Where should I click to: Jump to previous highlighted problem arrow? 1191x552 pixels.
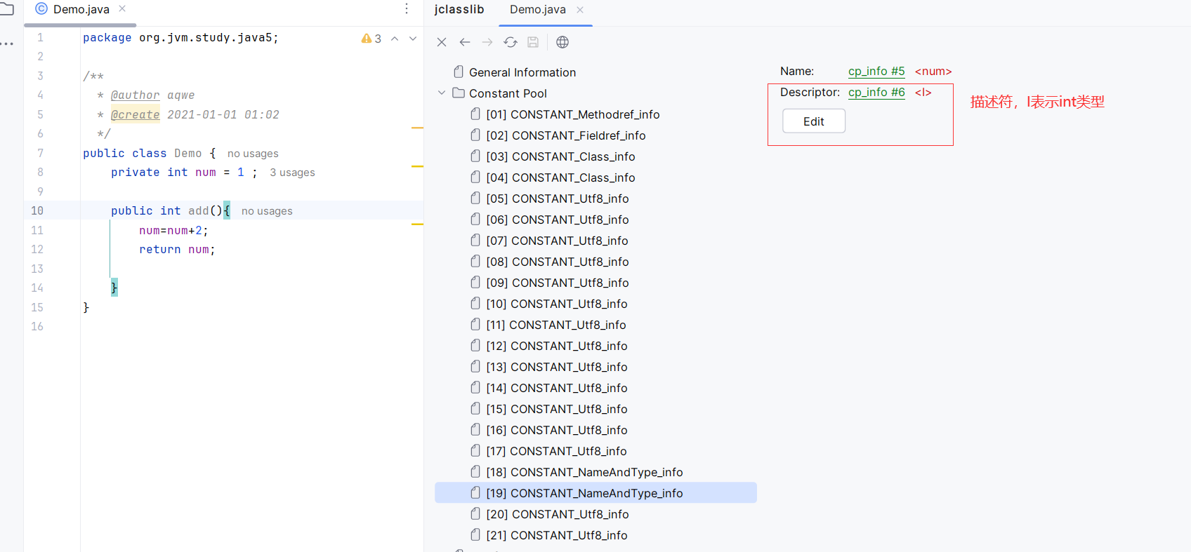[395, 39]
